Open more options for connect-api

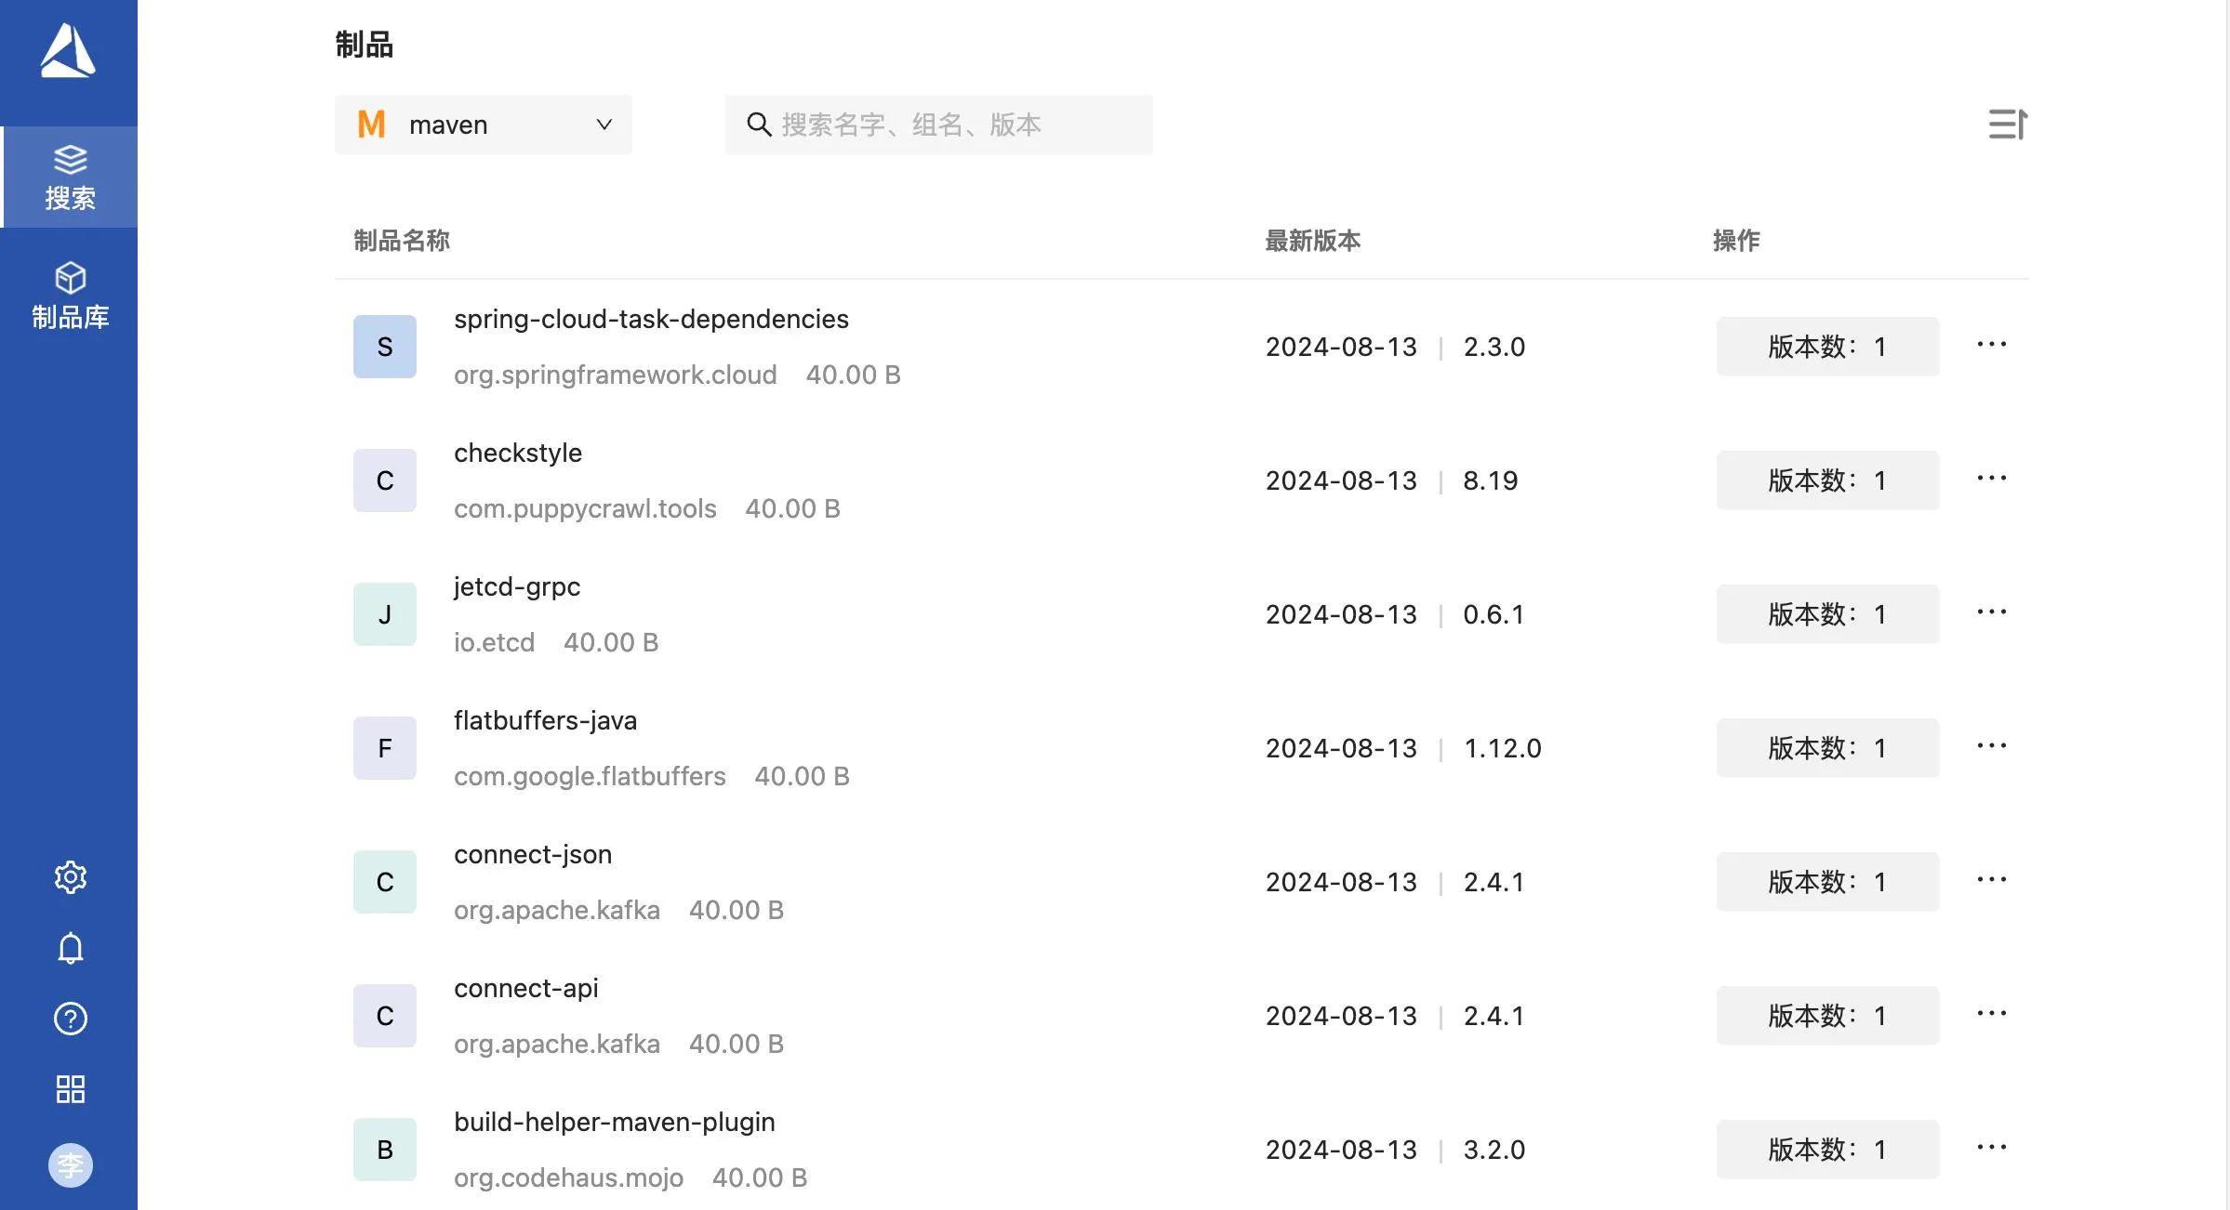pos(1992,1014)
